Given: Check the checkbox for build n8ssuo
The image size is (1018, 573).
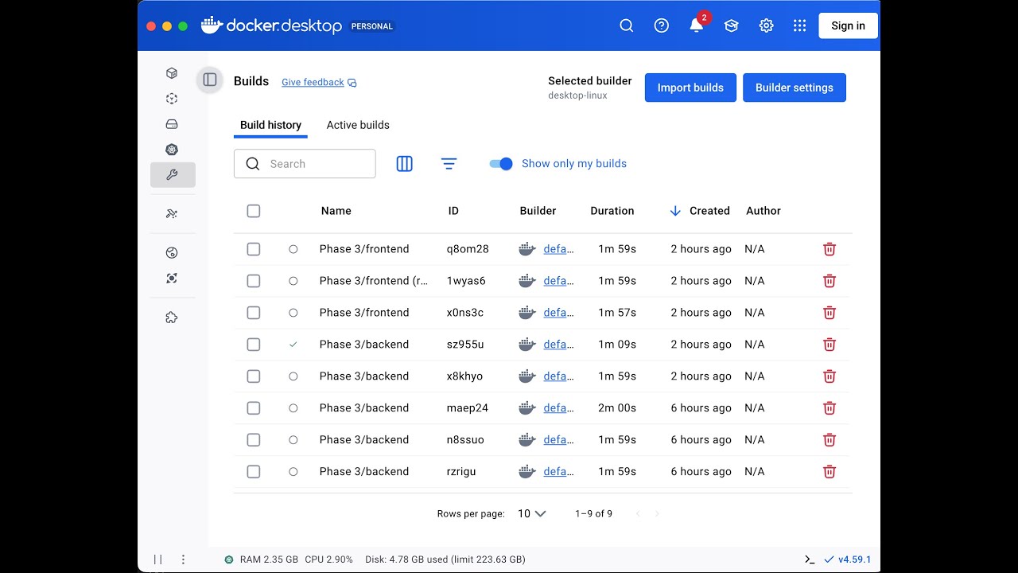Looking at the screenshot, I should [254, 440].
